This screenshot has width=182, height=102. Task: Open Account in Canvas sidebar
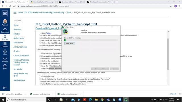pyautogui.click(x=5, y=22)
